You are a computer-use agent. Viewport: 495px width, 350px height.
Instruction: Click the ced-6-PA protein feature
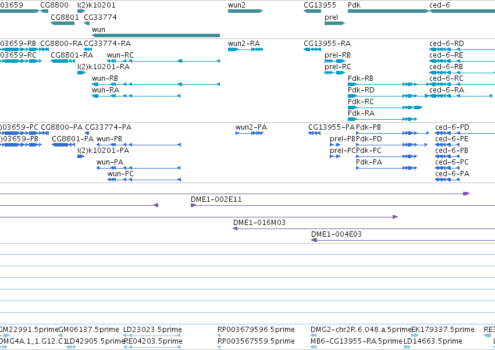447,180
